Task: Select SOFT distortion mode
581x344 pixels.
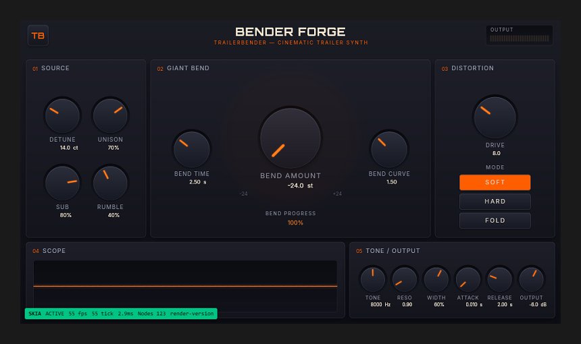Action: click(495, 182)
